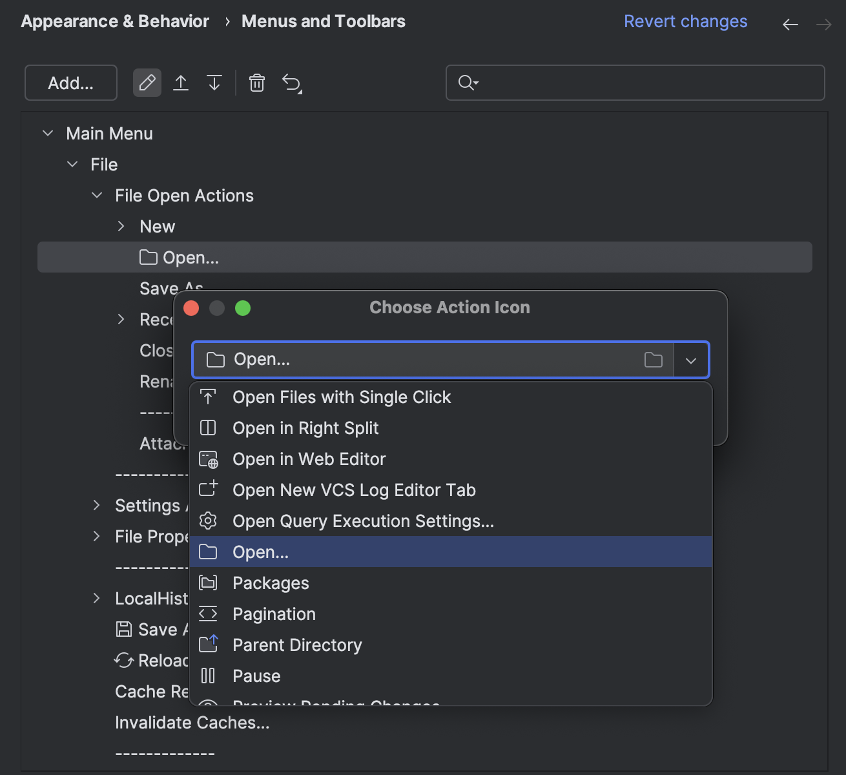
Task: Click the actions search input field
Action: [x=635, y=83]
